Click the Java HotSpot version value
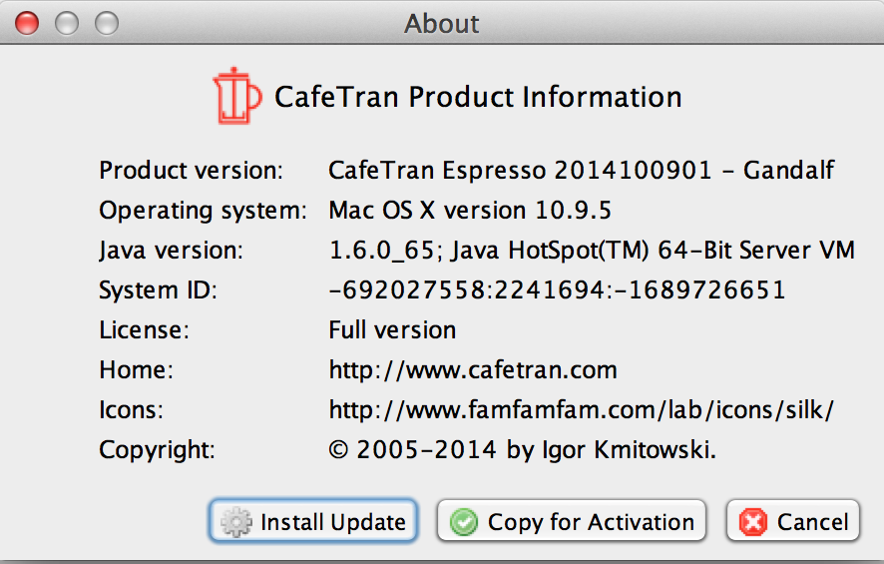 (x=592, y=251)
